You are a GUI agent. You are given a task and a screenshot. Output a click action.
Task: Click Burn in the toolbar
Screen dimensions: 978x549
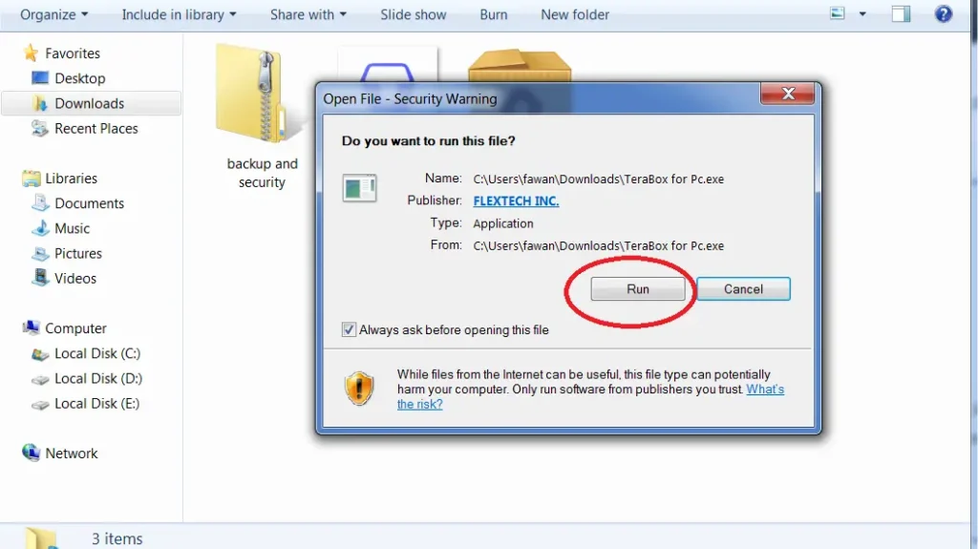(494, 14)
